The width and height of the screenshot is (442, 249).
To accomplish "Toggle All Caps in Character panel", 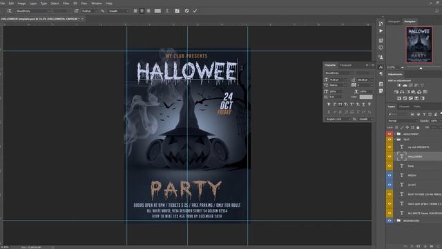I will click(340, 104).
